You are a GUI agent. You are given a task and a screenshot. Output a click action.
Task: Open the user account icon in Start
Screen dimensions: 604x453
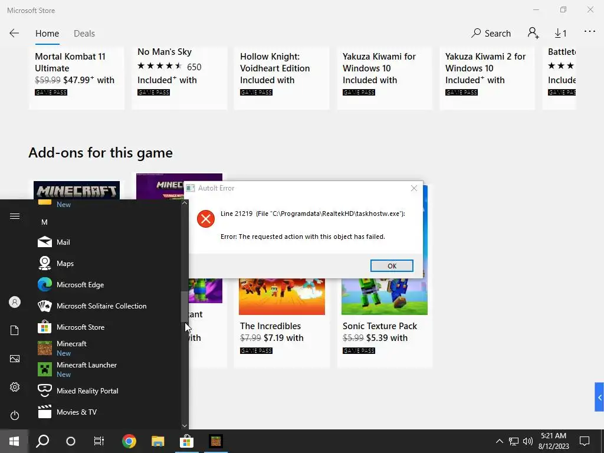[15, 302]
